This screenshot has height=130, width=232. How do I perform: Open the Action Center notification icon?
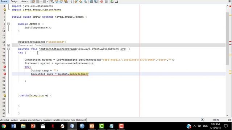pos(226,126)
